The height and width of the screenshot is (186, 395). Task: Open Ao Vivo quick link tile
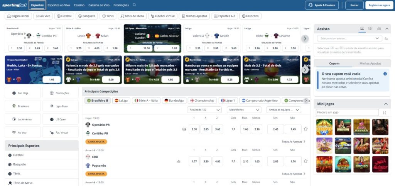tap(23, 132)
